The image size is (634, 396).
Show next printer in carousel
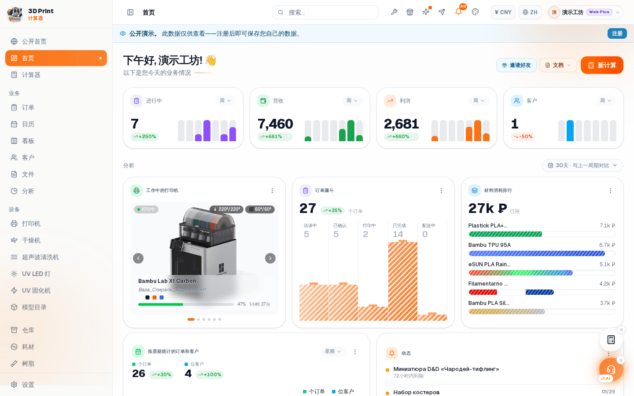[x=270, y=258]
